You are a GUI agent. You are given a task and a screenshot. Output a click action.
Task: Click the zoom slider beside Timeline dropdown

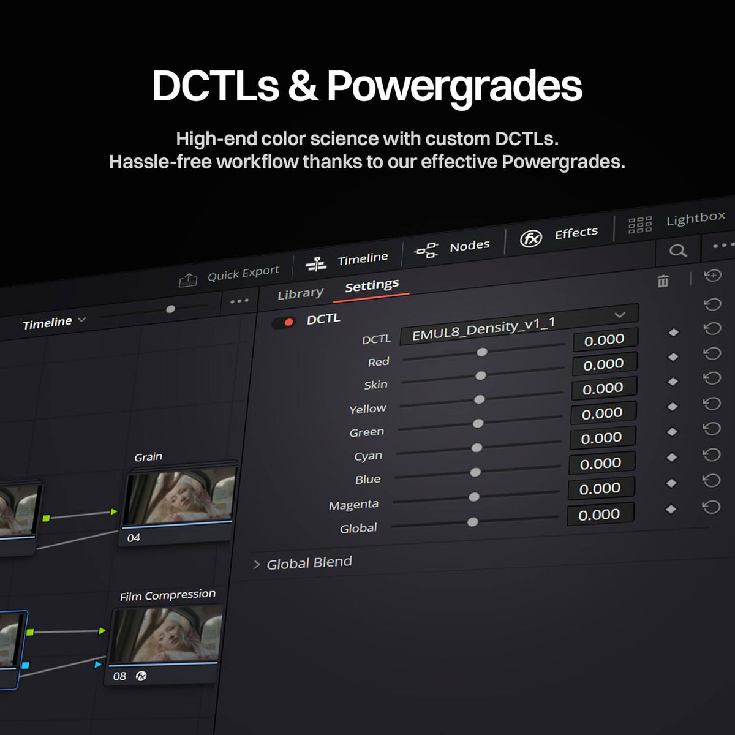(x=171, y=309)
